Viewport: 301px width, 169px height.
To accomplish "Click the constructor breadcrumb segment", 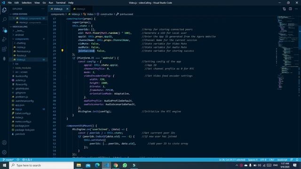I will point(107,14).
